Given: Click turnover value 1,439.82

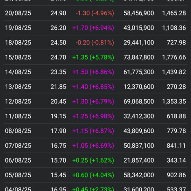Looking at the screenshot, I should 174,72.
